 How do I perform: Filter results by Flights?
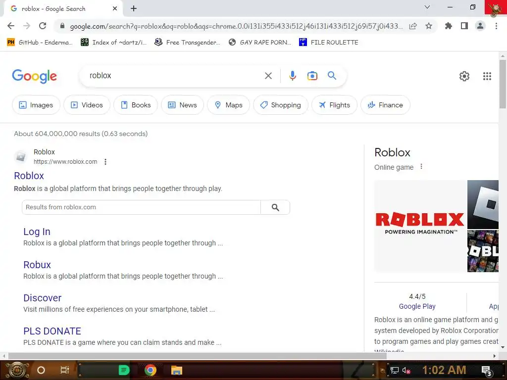[x=334, y=105]
